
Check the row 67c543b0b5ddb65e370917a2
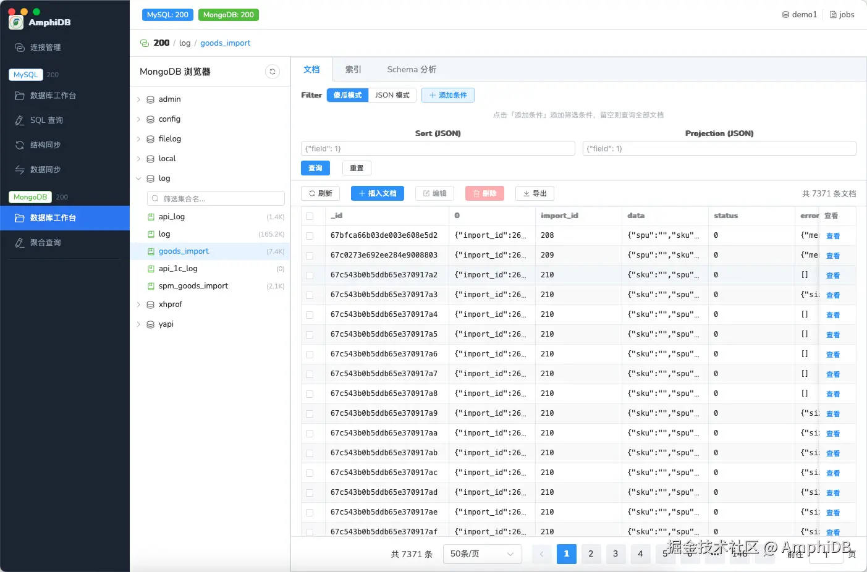coord(310,275)
